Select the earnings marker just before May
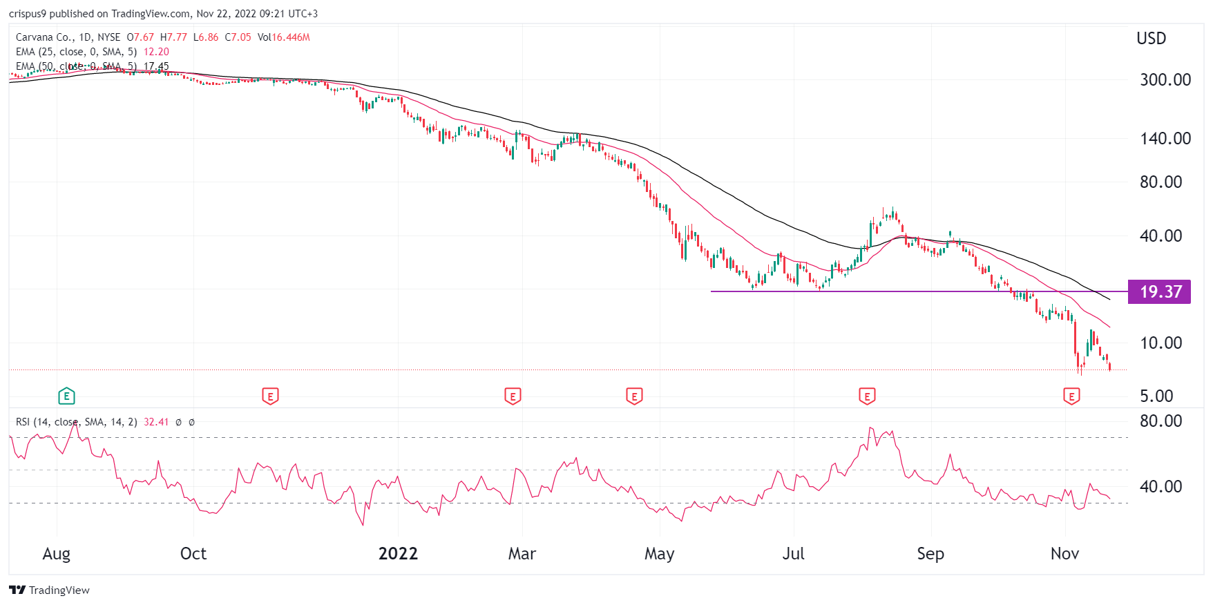Image resolution: width=1213 pixels, height=605 pixels. click(x=633, y=396)
